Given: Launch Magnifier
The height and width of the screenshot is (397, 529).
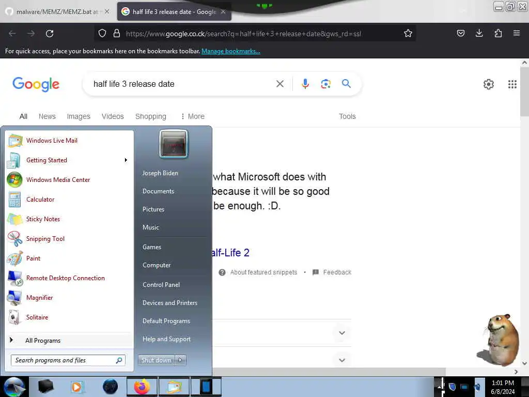Looking at the screenshot, I should [x=69, y=297].
